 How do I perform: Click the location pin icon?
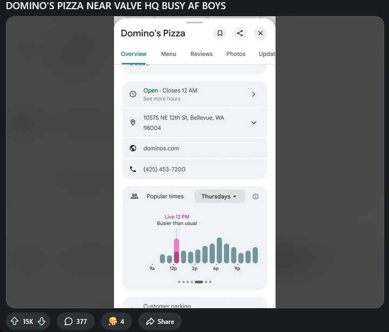[133, 122]
